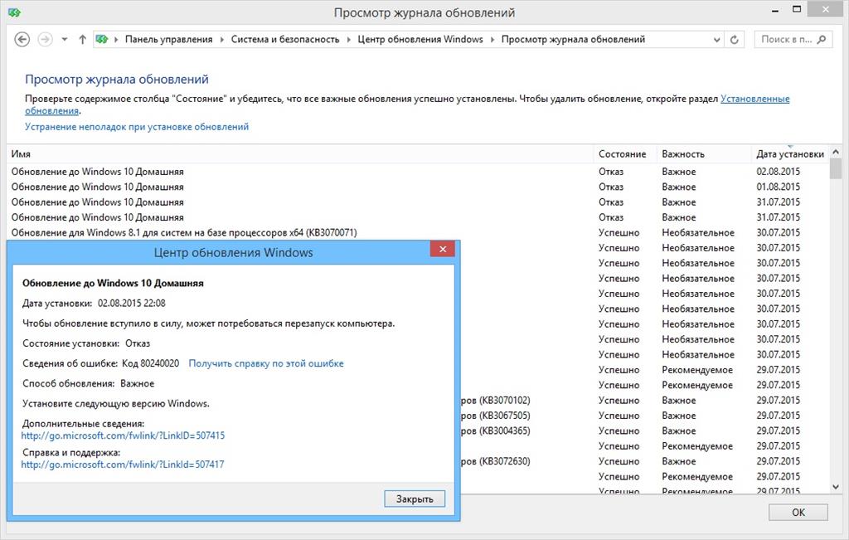Screen dimensions: 849x540
Task: Maximize the update history window
Action: pos(797,9)
